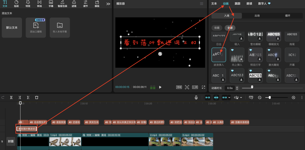Toggle the main track magnet snapping button
305x150 pixels.
tap(208, 97)
